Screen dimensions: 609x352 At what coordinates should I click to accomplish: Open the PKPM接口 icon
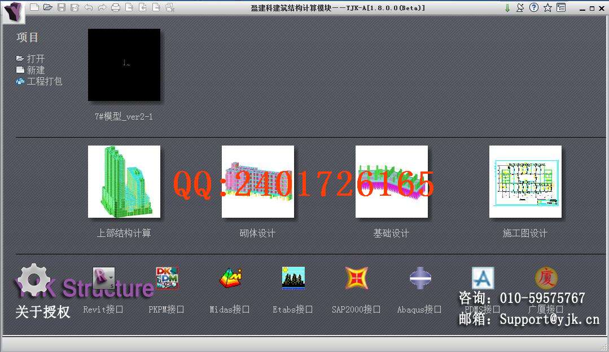coord(167,278)
